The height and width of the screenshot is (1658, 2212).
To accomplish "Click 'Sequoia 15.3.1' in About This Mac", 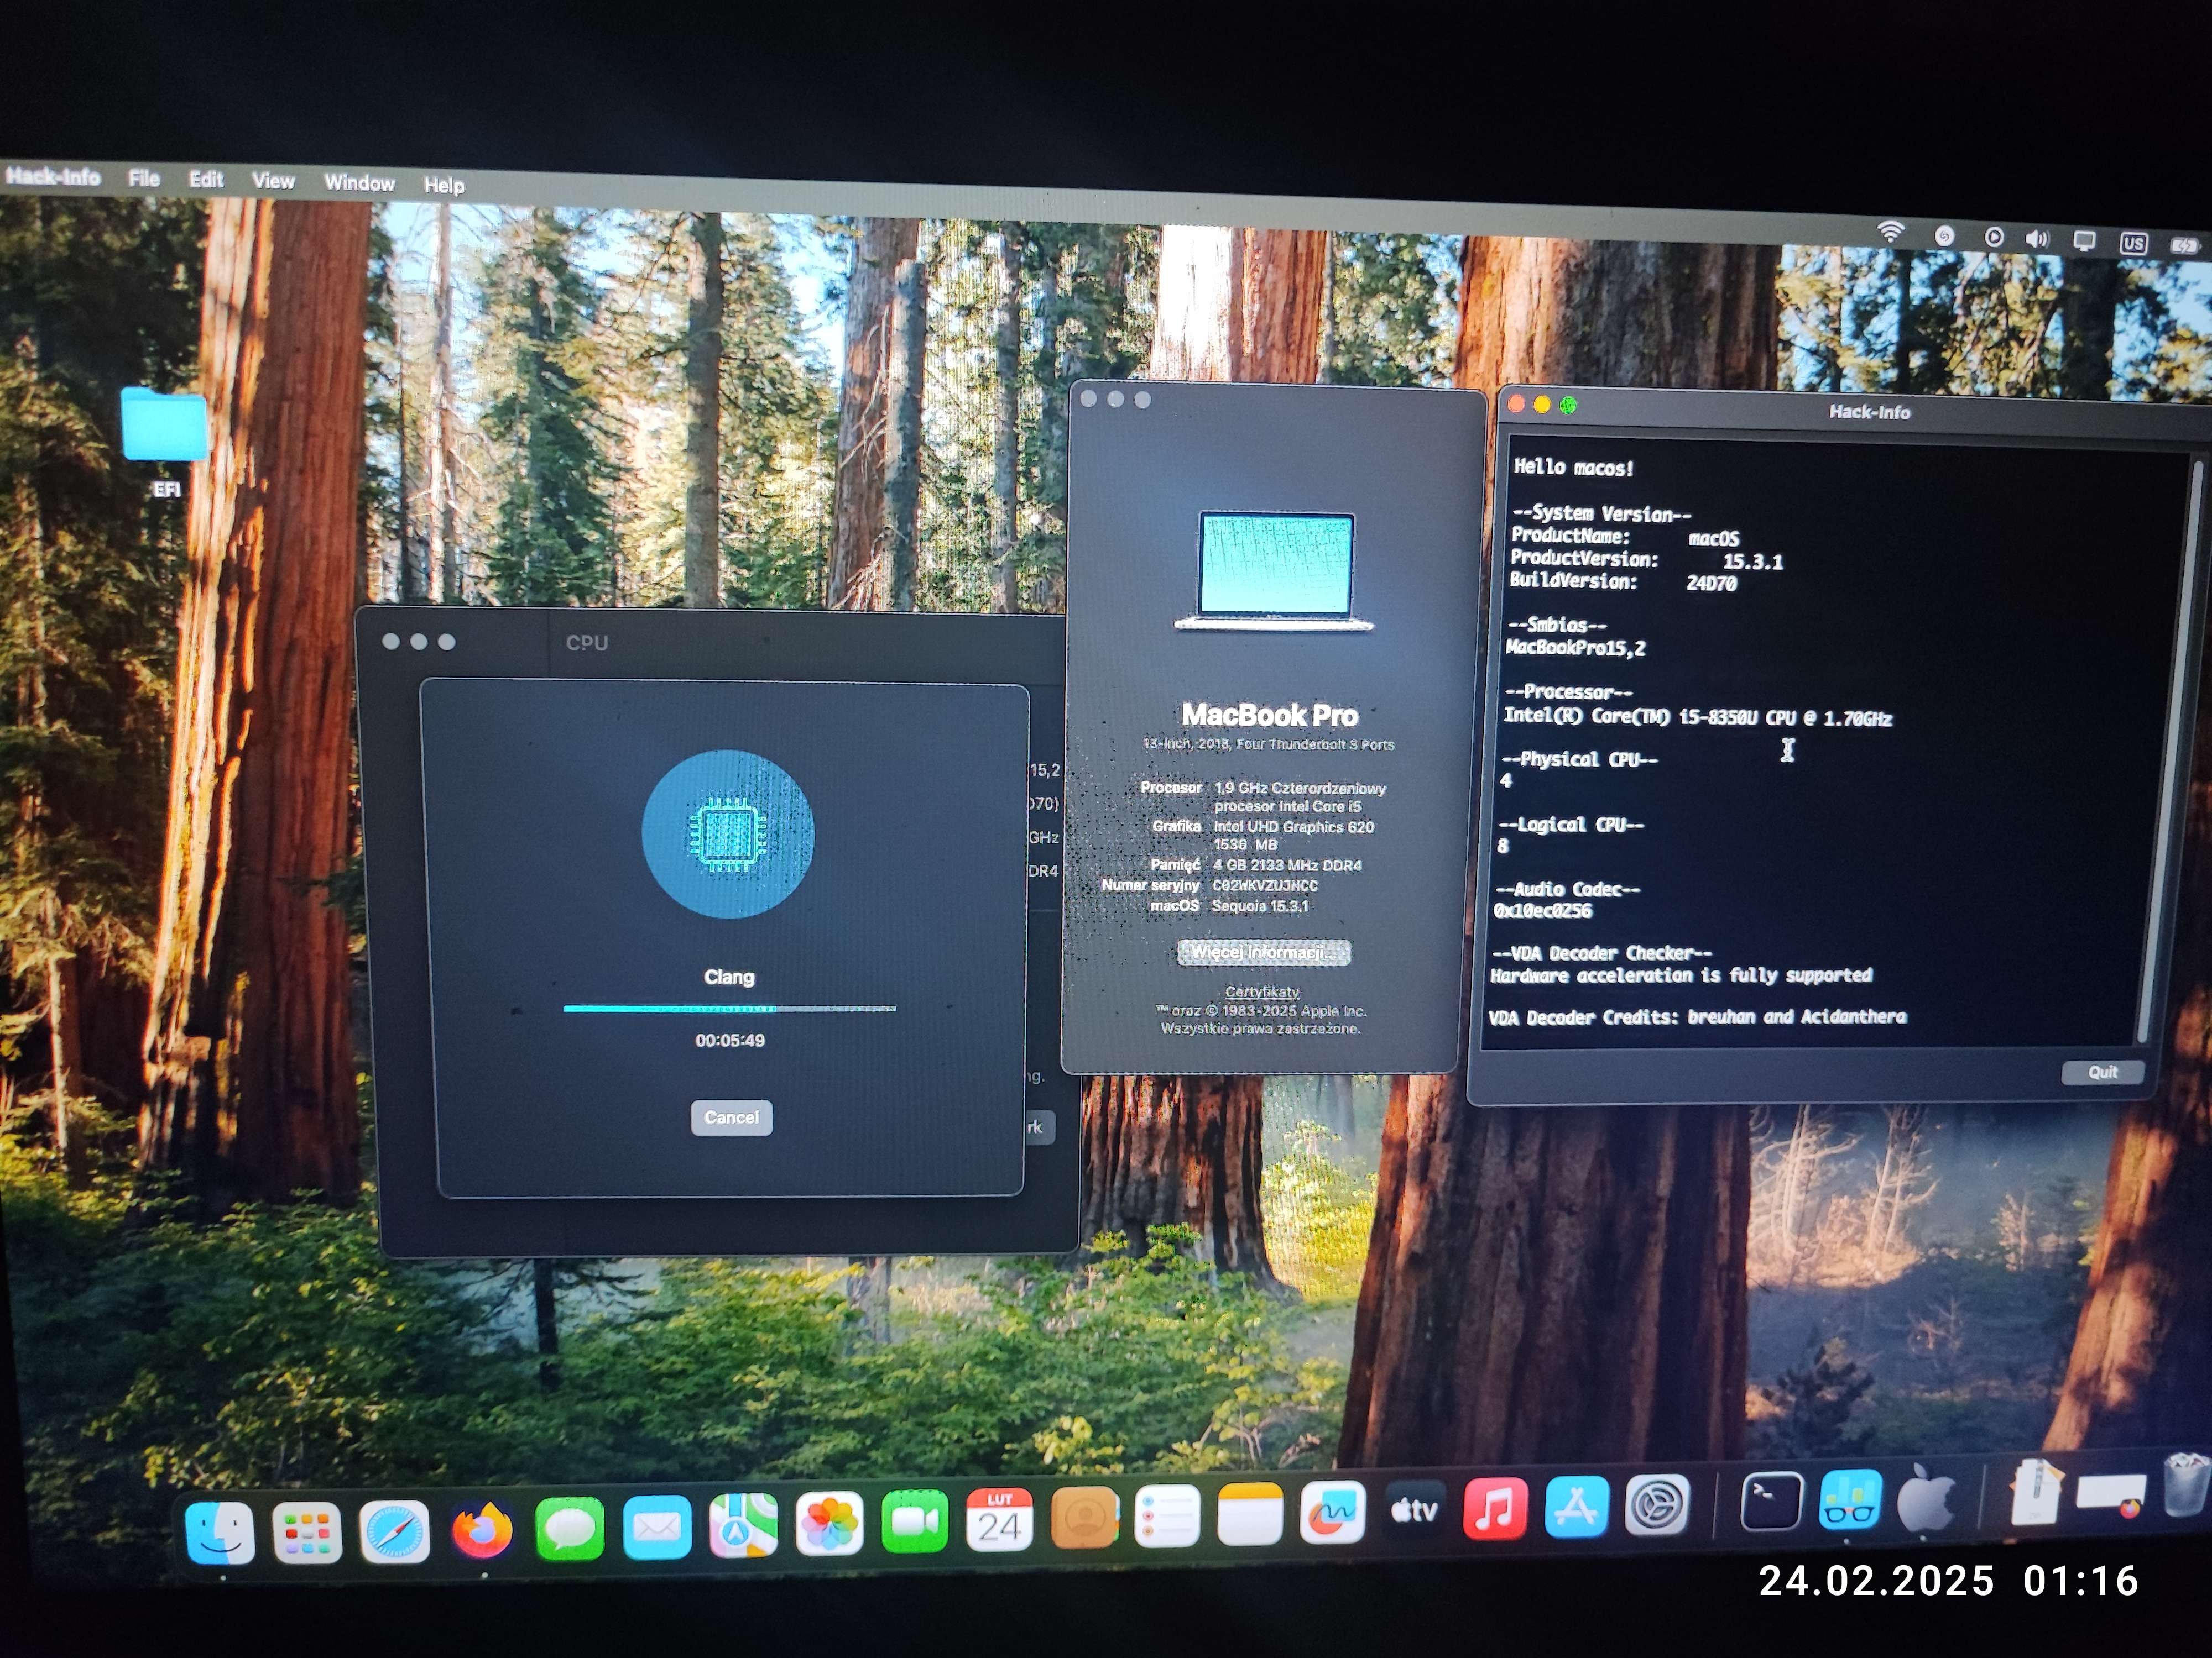I will click(x=1260, y=906).
